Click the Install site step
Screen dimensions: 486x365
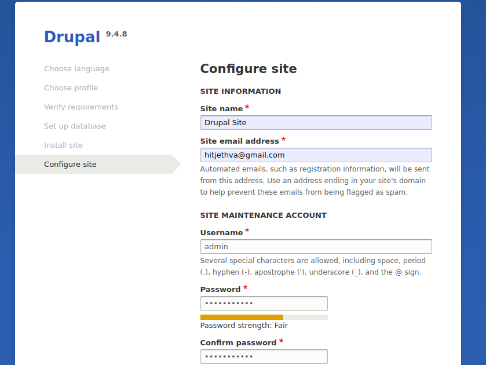(63, 145)
